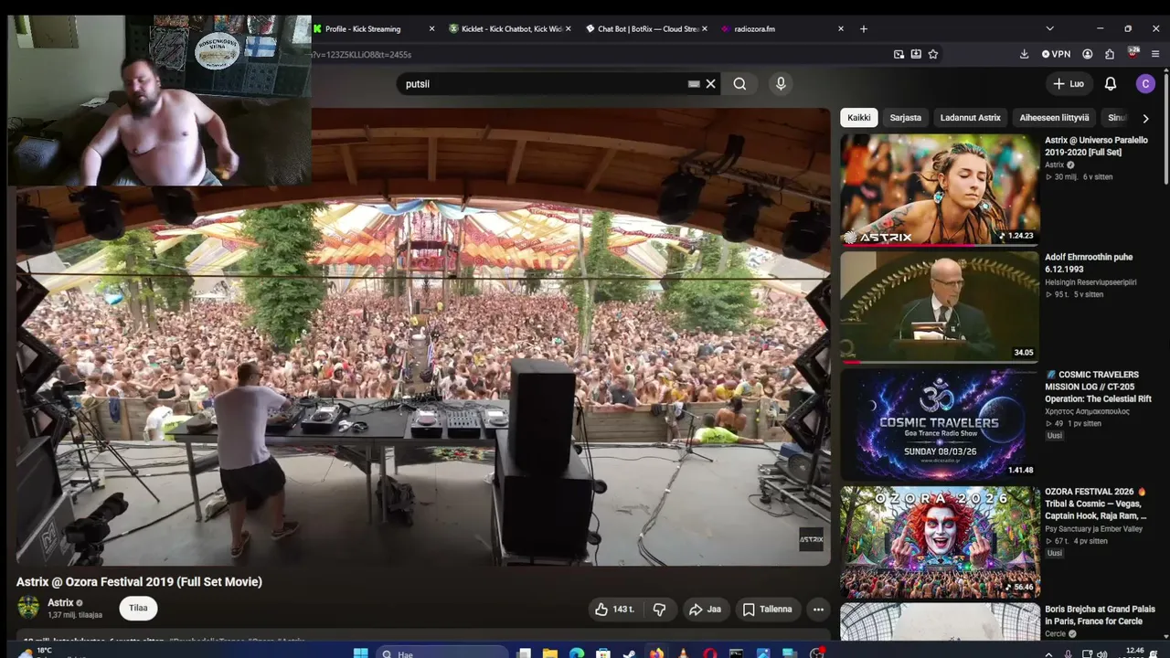1170x658 pixels.
Task: Switch to Chat Bot | BotRix tab
Action: click(647, 28)
